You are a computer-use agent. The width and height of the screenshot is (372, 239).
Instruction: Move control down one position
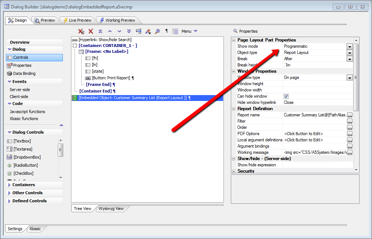(x=119, y=31)
